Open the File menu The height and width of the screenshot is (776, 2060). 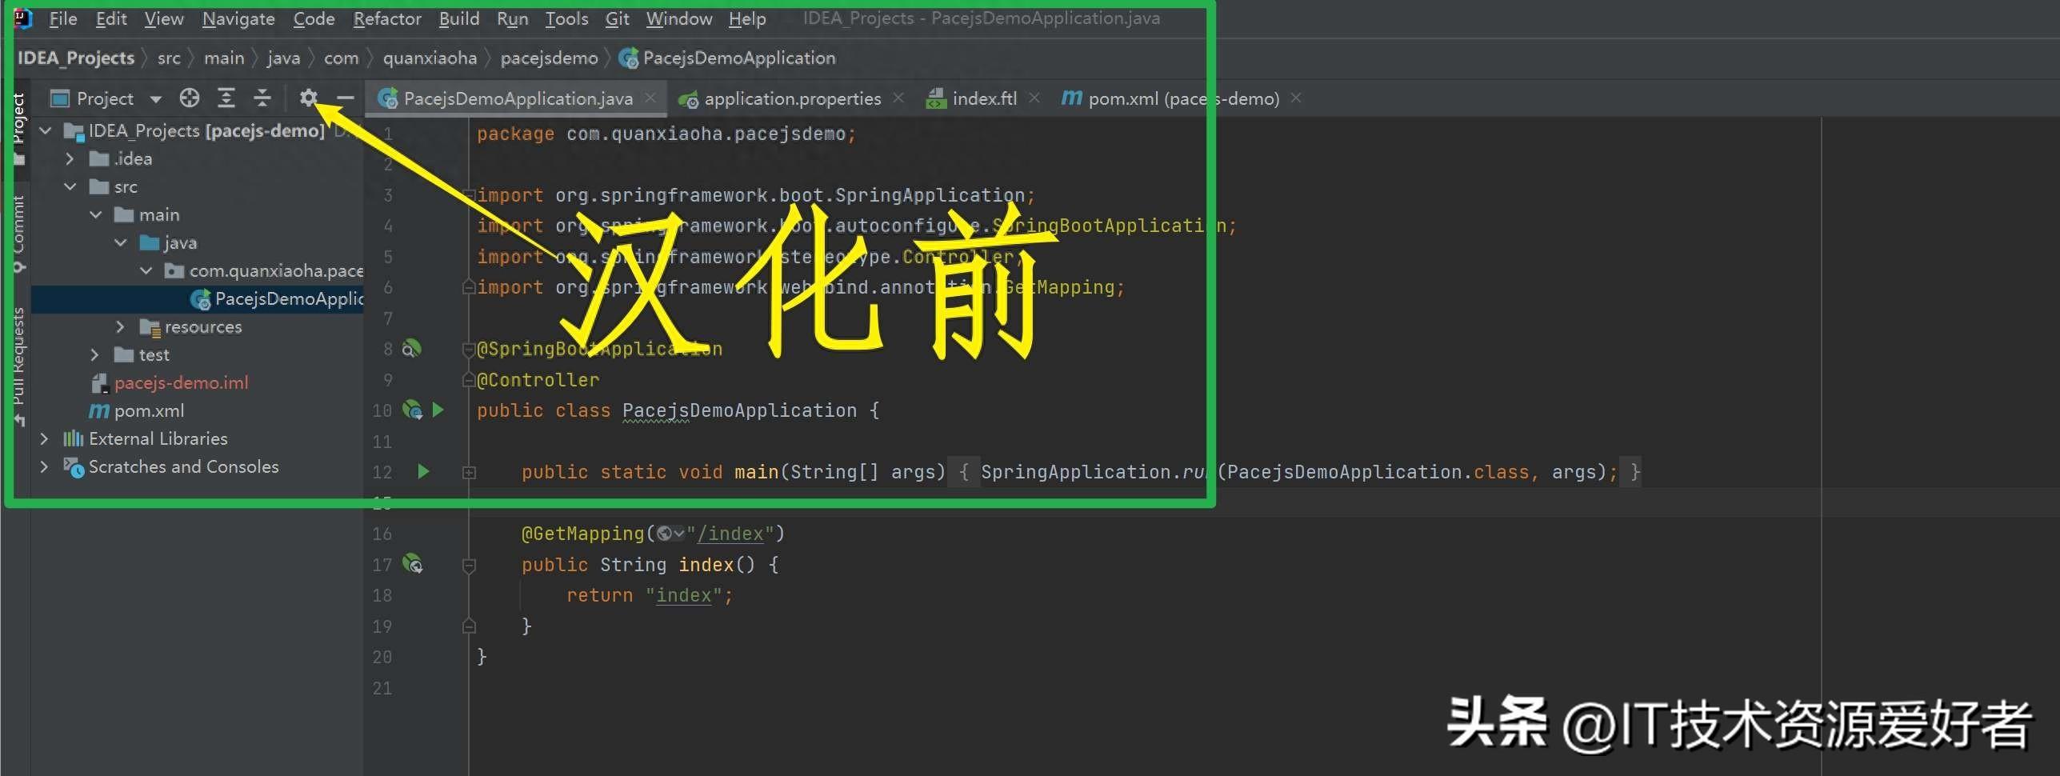(62, 18)
